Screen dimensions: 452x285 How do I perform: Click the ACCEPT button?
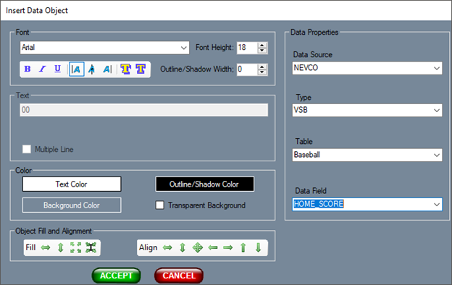point(116,276)
